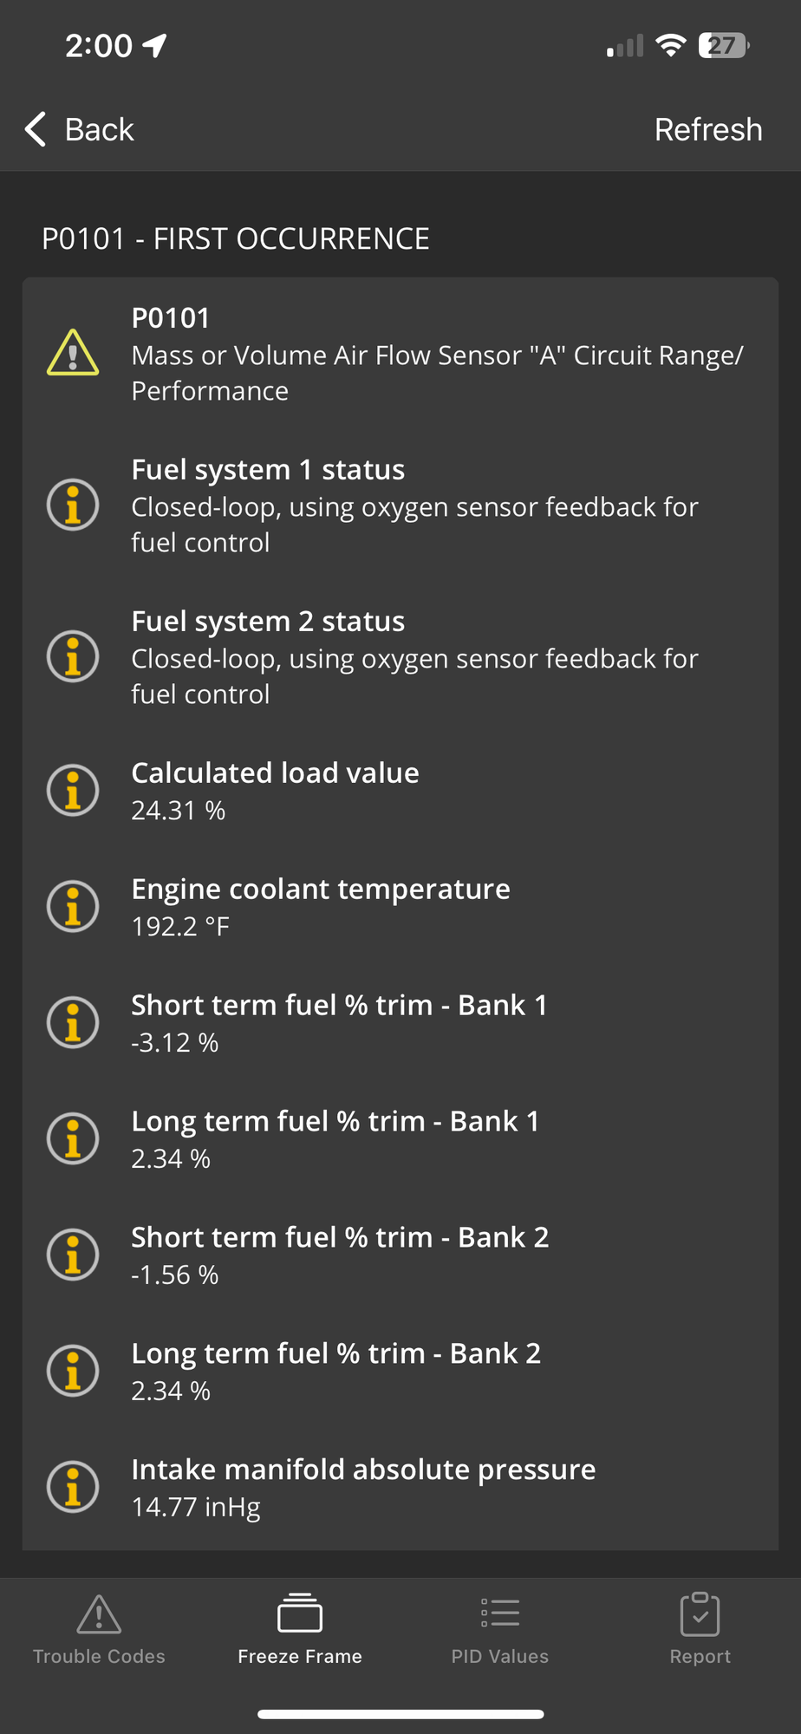Screen dimensions: 801x1734
Task: Select the Freeze Frame tab
Action: 300,1630
